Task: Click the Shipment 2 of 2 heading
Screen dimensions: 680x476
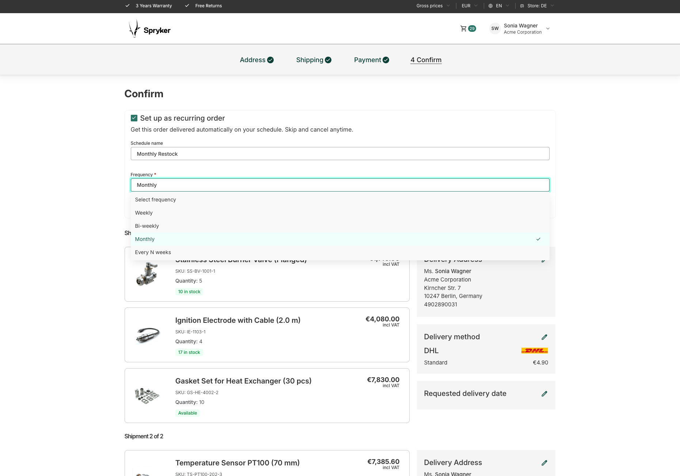Action: coord(144,437)
